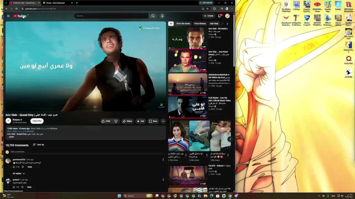Dislike the Amr Diab video
The height and width of the screenshot is (199, 355).
(x=116, y=121)
